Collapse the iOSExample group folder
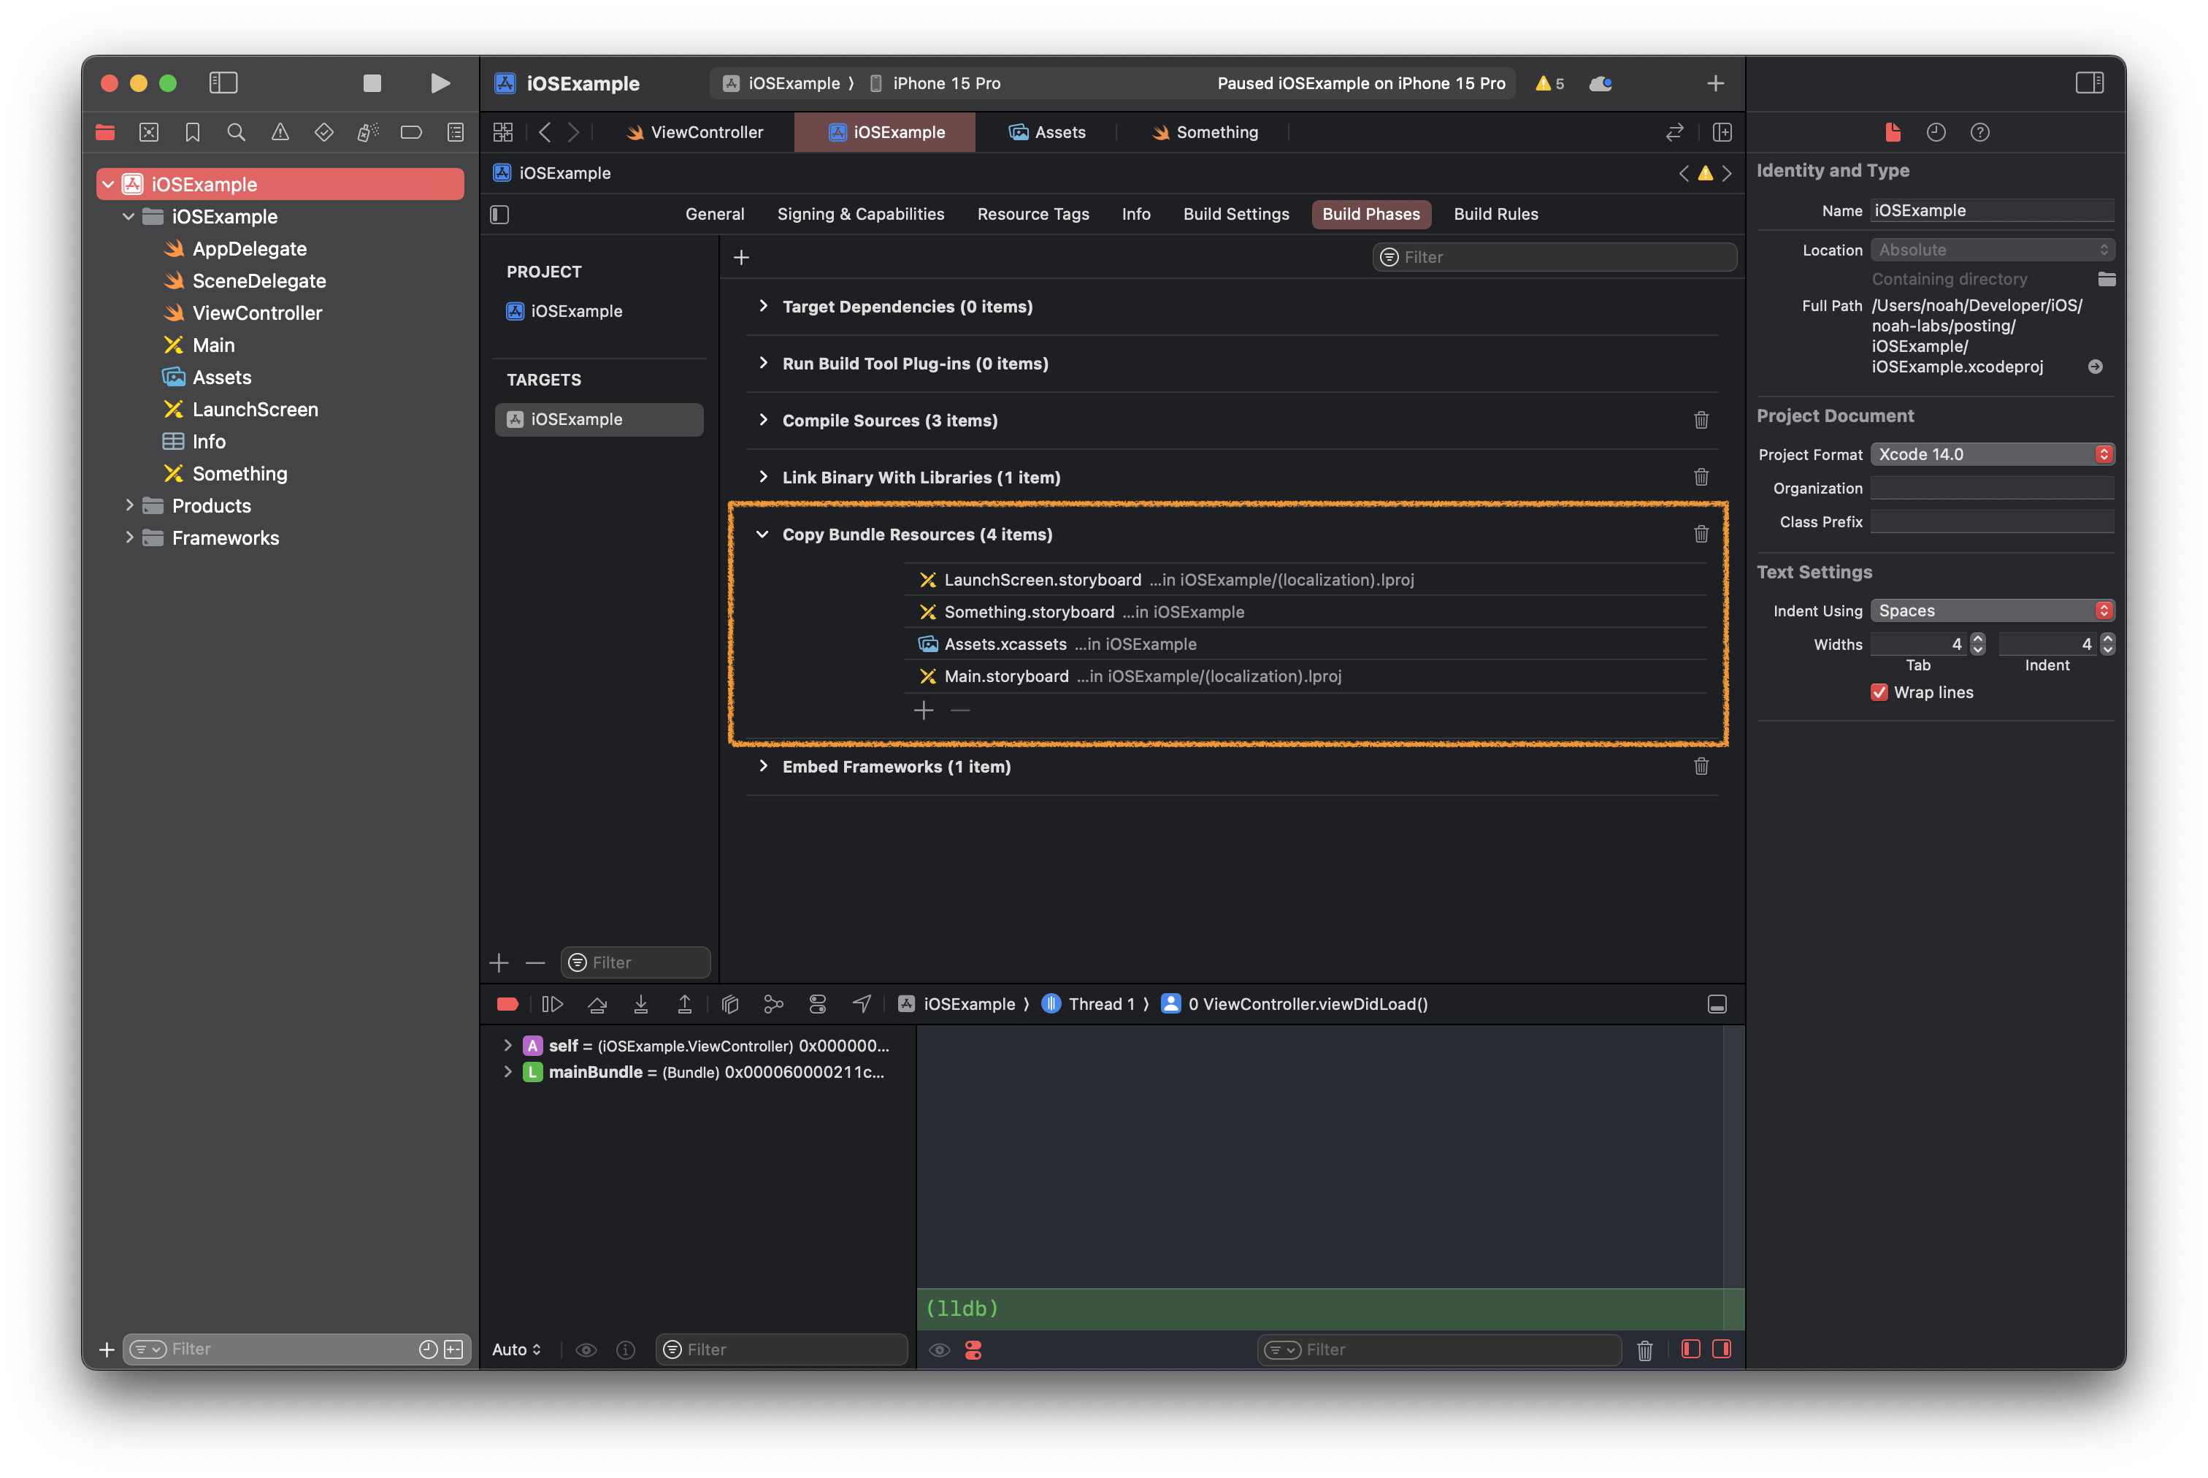 129,217
